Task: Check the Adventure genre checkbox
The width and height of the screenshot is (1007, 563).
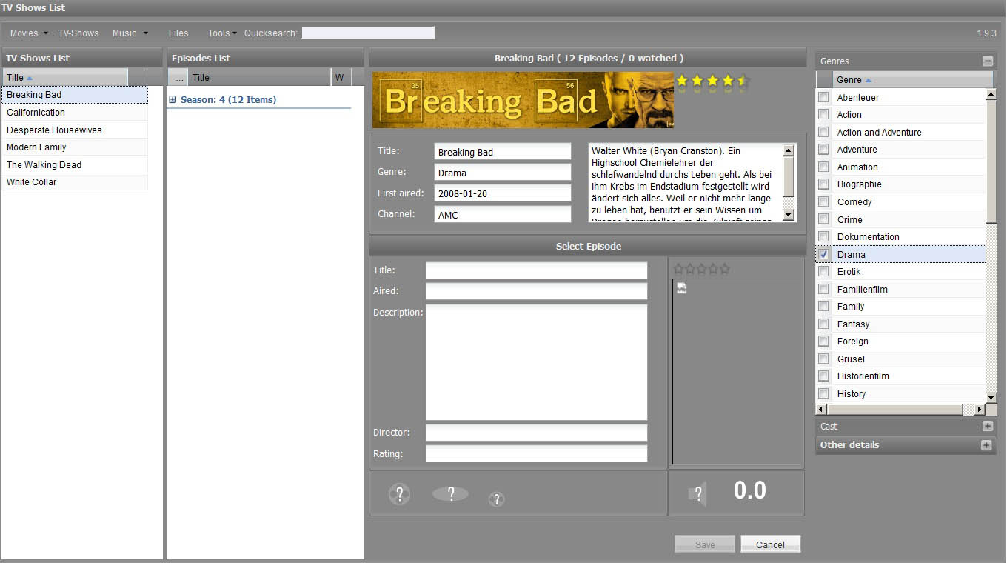Action: (x=823, y=149)
